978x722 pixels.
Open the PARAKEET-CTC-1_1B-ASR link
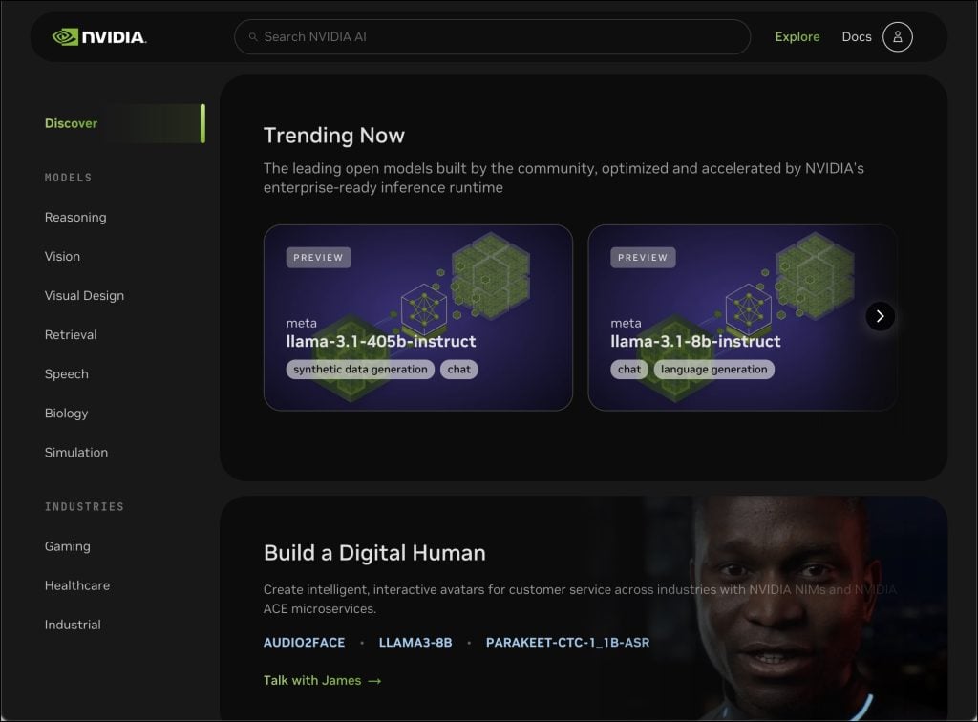567,642
